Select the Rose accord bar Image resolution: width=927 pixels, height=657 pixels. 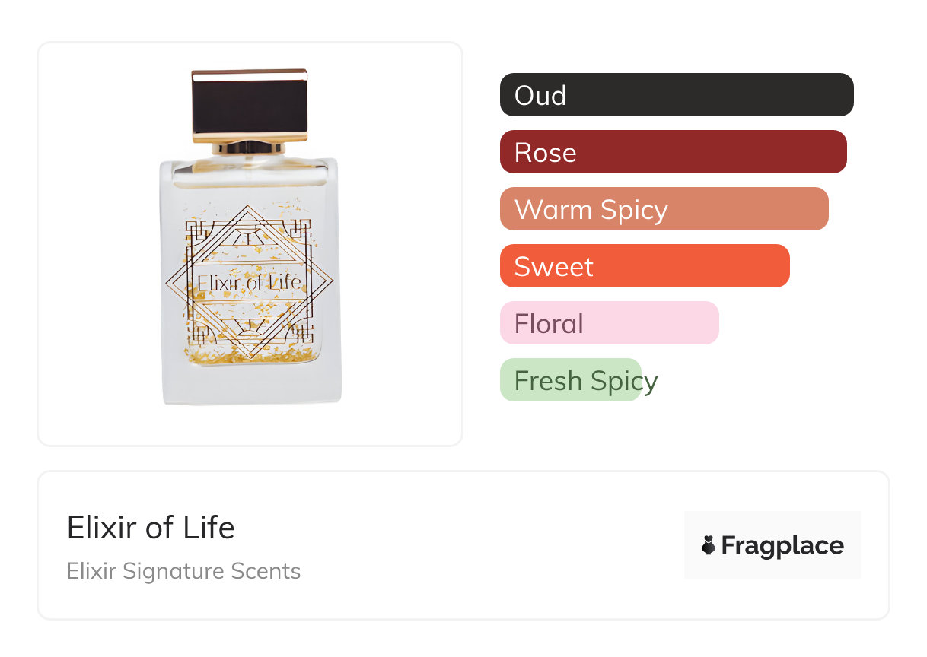(673, 152)
